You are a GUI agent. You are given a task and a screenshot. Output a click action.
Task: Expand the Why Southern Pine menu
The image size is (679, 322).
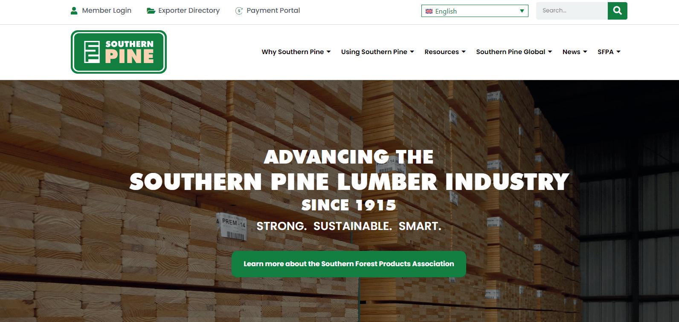click(296, 52)
